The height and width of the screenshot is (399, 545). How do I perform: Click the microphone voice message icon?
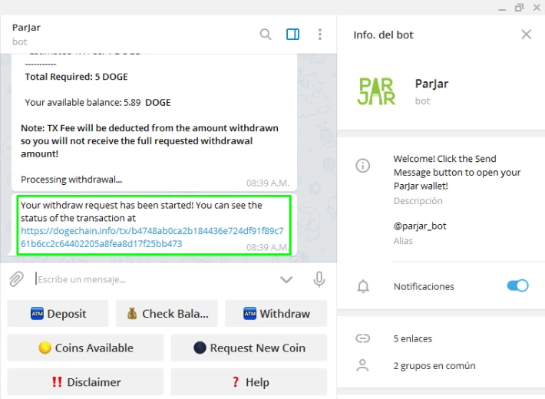tap(319, 279)
